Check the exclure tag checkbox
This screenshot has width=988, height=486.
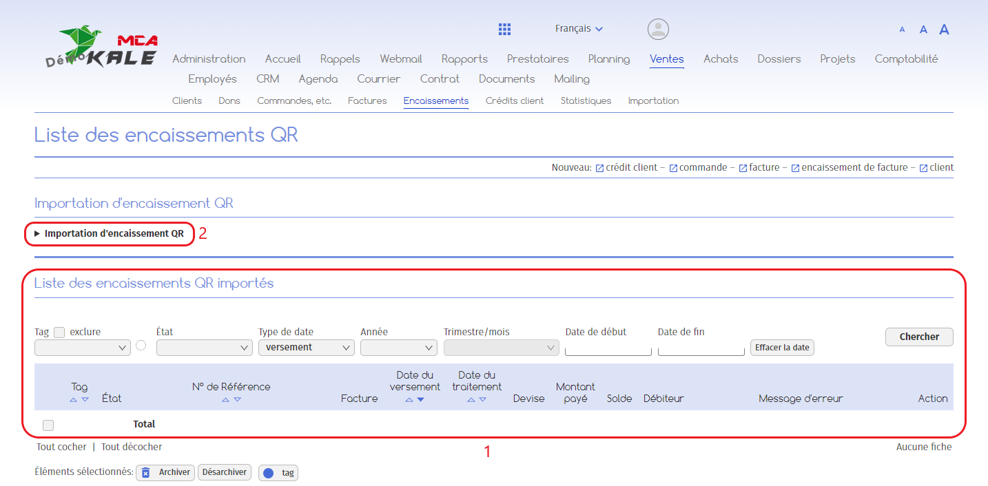coord(59,332)
